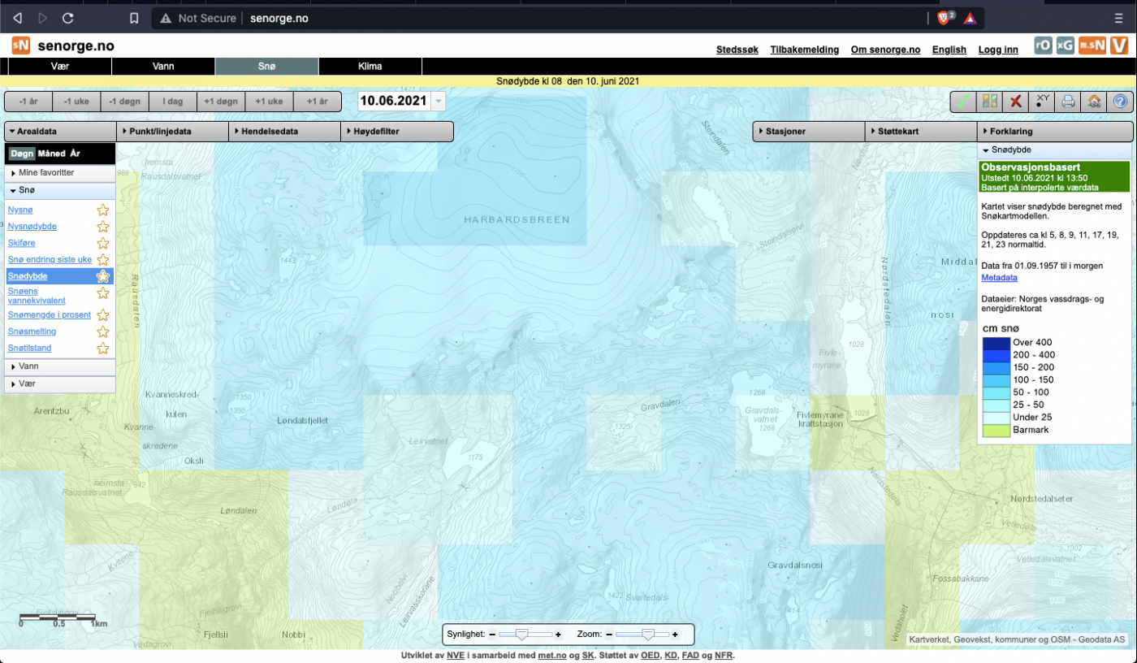The height and width of the screenshot is (663, 1137).
Task: Switch to the Vann tab
Action: [x=163, y=66]
